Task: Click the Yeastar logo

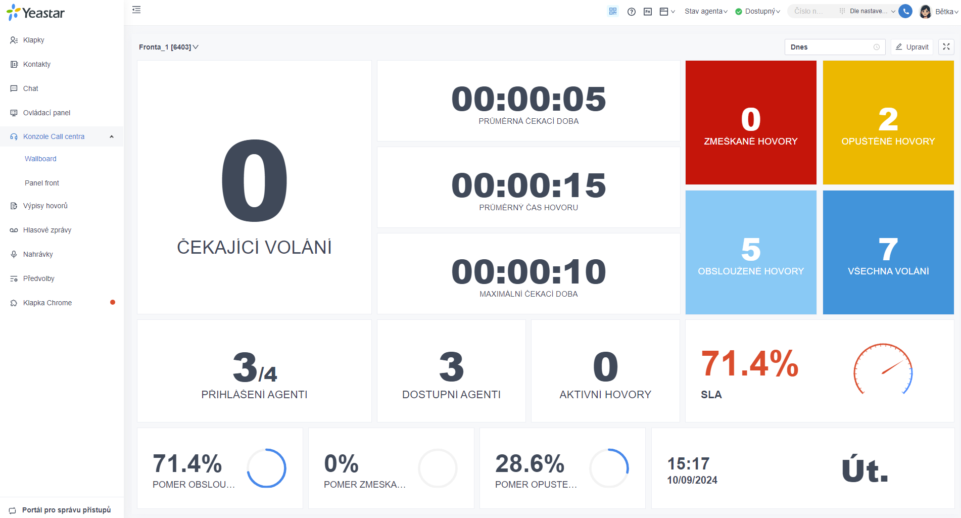Action: [x=35, y=13]
